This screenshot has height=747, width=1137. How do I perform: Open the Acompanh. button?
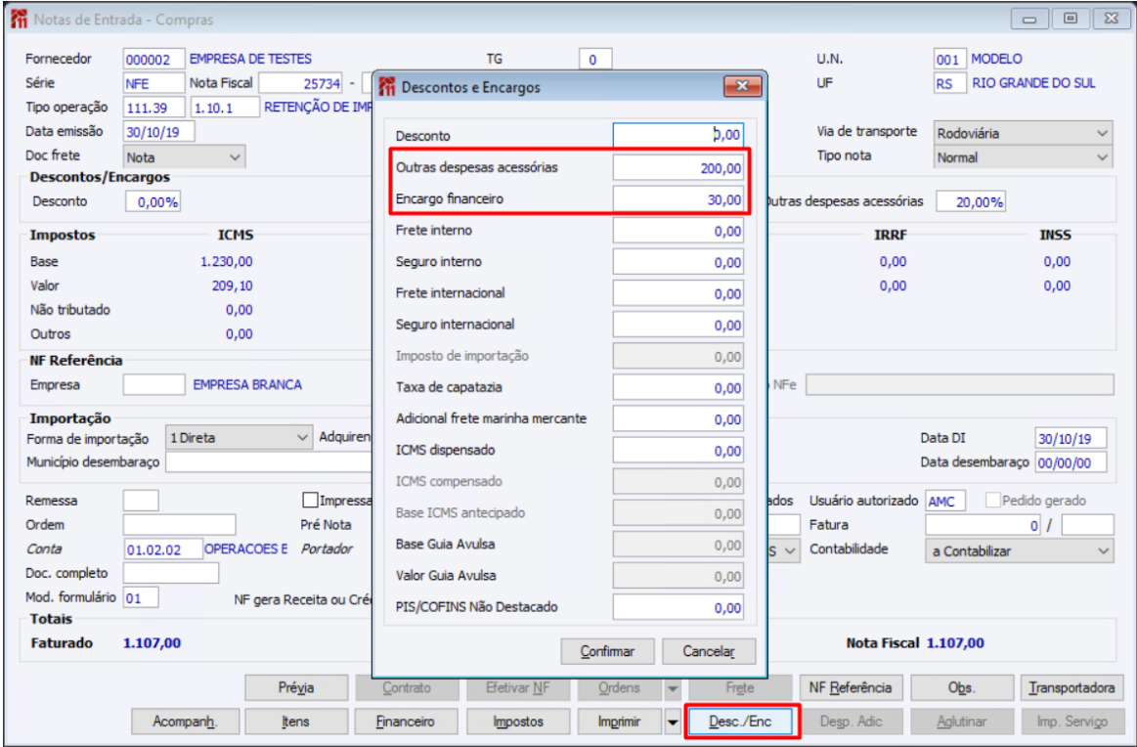(x=185, y=722)
